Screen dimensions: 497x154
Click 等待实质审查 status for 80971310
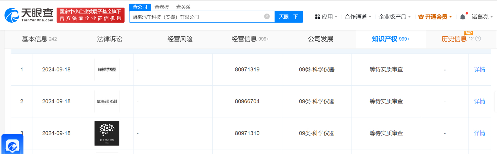(386, 133)
